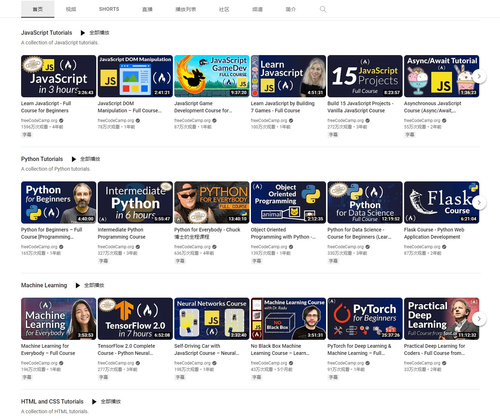500x420 pixels.
Task: Click title Flask Course - Python Web Application
Action: (x=434, y=233)
